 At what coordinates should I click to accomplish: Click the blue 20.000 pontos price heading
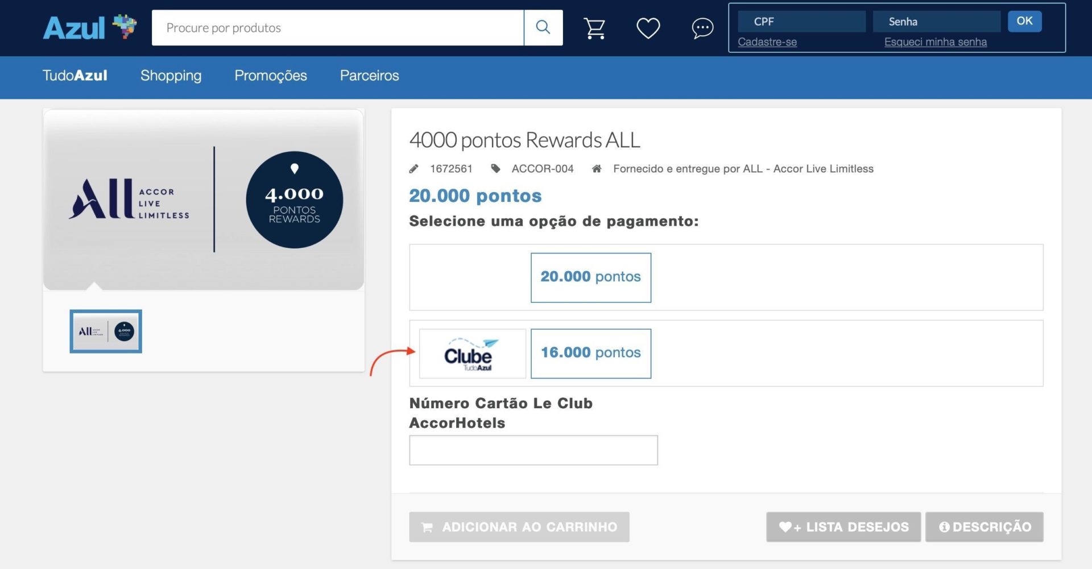(x=475, y=196)
